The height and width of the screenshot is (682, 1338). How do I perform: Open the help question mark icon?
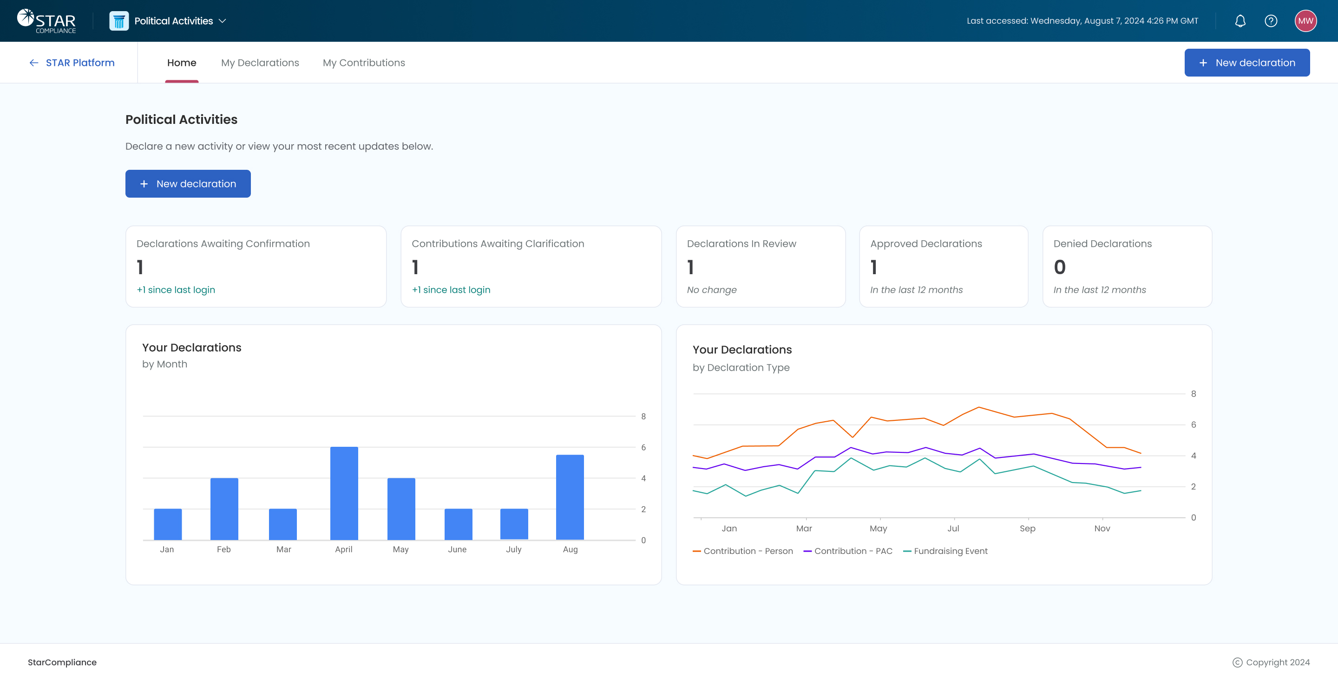(1271, 21)
